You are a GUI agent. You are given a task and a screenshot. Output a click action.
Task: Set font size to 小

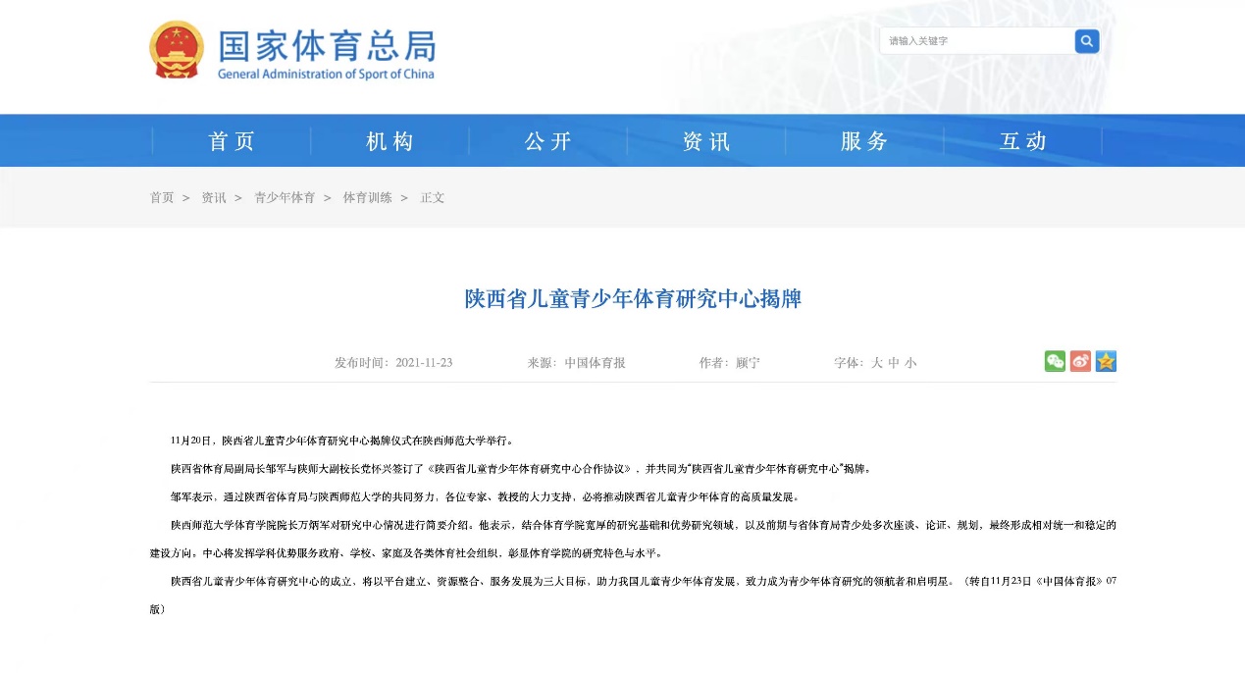click(910, 363)
